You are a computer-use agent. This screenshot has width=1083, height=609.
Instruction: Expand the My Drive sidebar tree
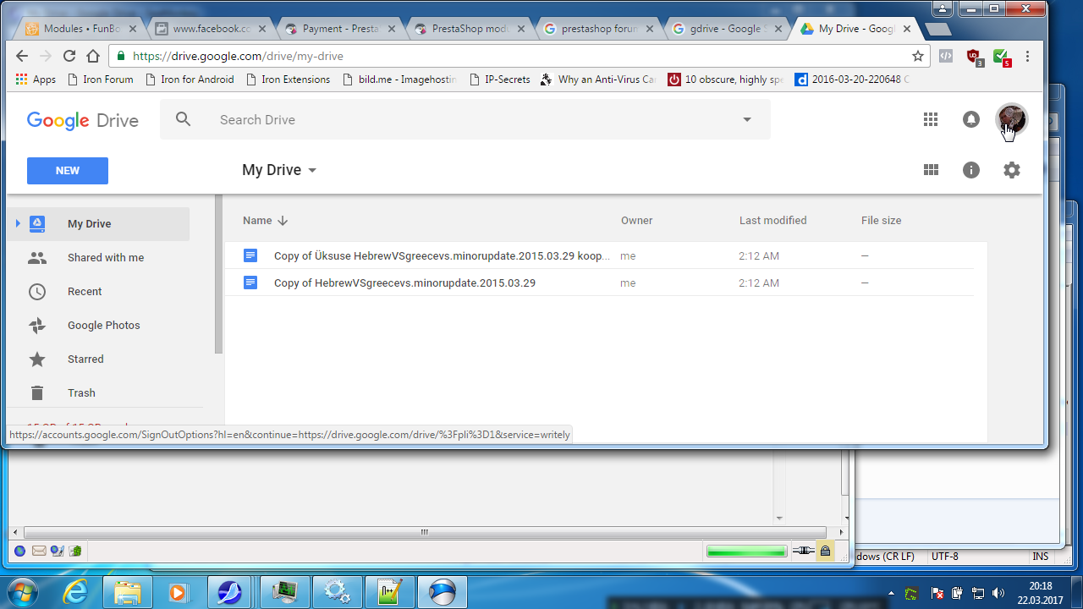[x=17, y=224]
